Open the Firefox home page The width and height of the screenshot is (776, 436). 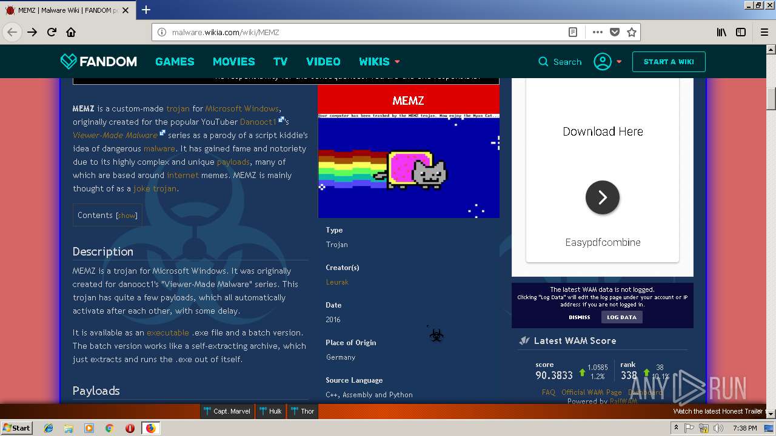(x=71, y=32)
